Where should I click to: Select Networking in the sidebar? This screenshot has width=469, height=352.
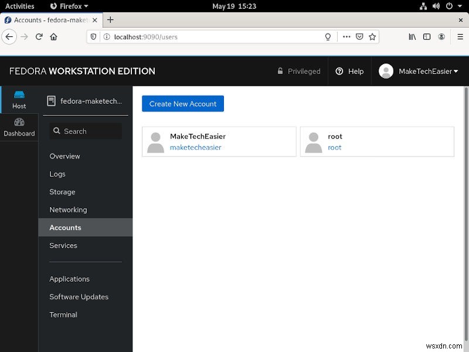pyautogui.click(x=68, y=210)
